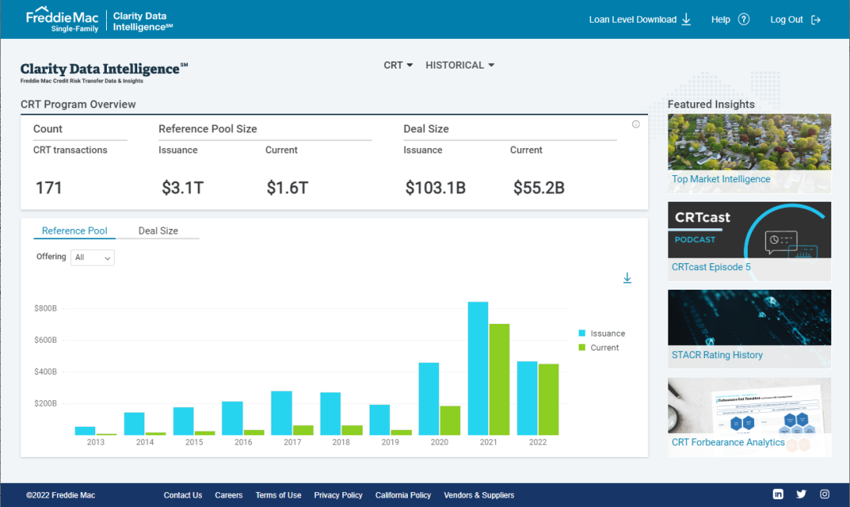Click the CRT Program Overview heading
The height and width of the screenshot is (507, 850).
78,104
